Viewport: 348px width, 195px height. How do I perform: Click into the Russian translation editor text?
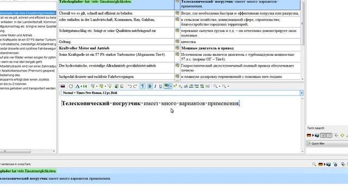[x=151, y=103]
